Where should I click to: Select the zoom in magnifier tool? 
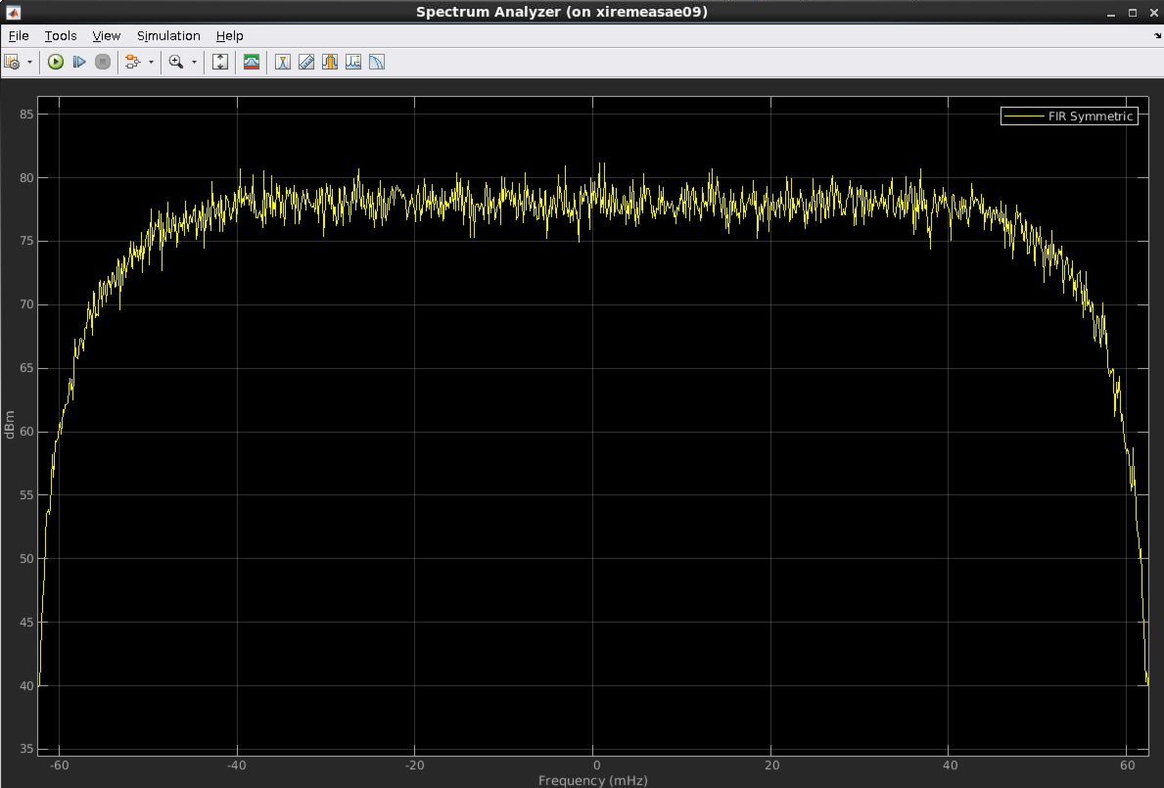pyautogui.click(x=176, y=62)
